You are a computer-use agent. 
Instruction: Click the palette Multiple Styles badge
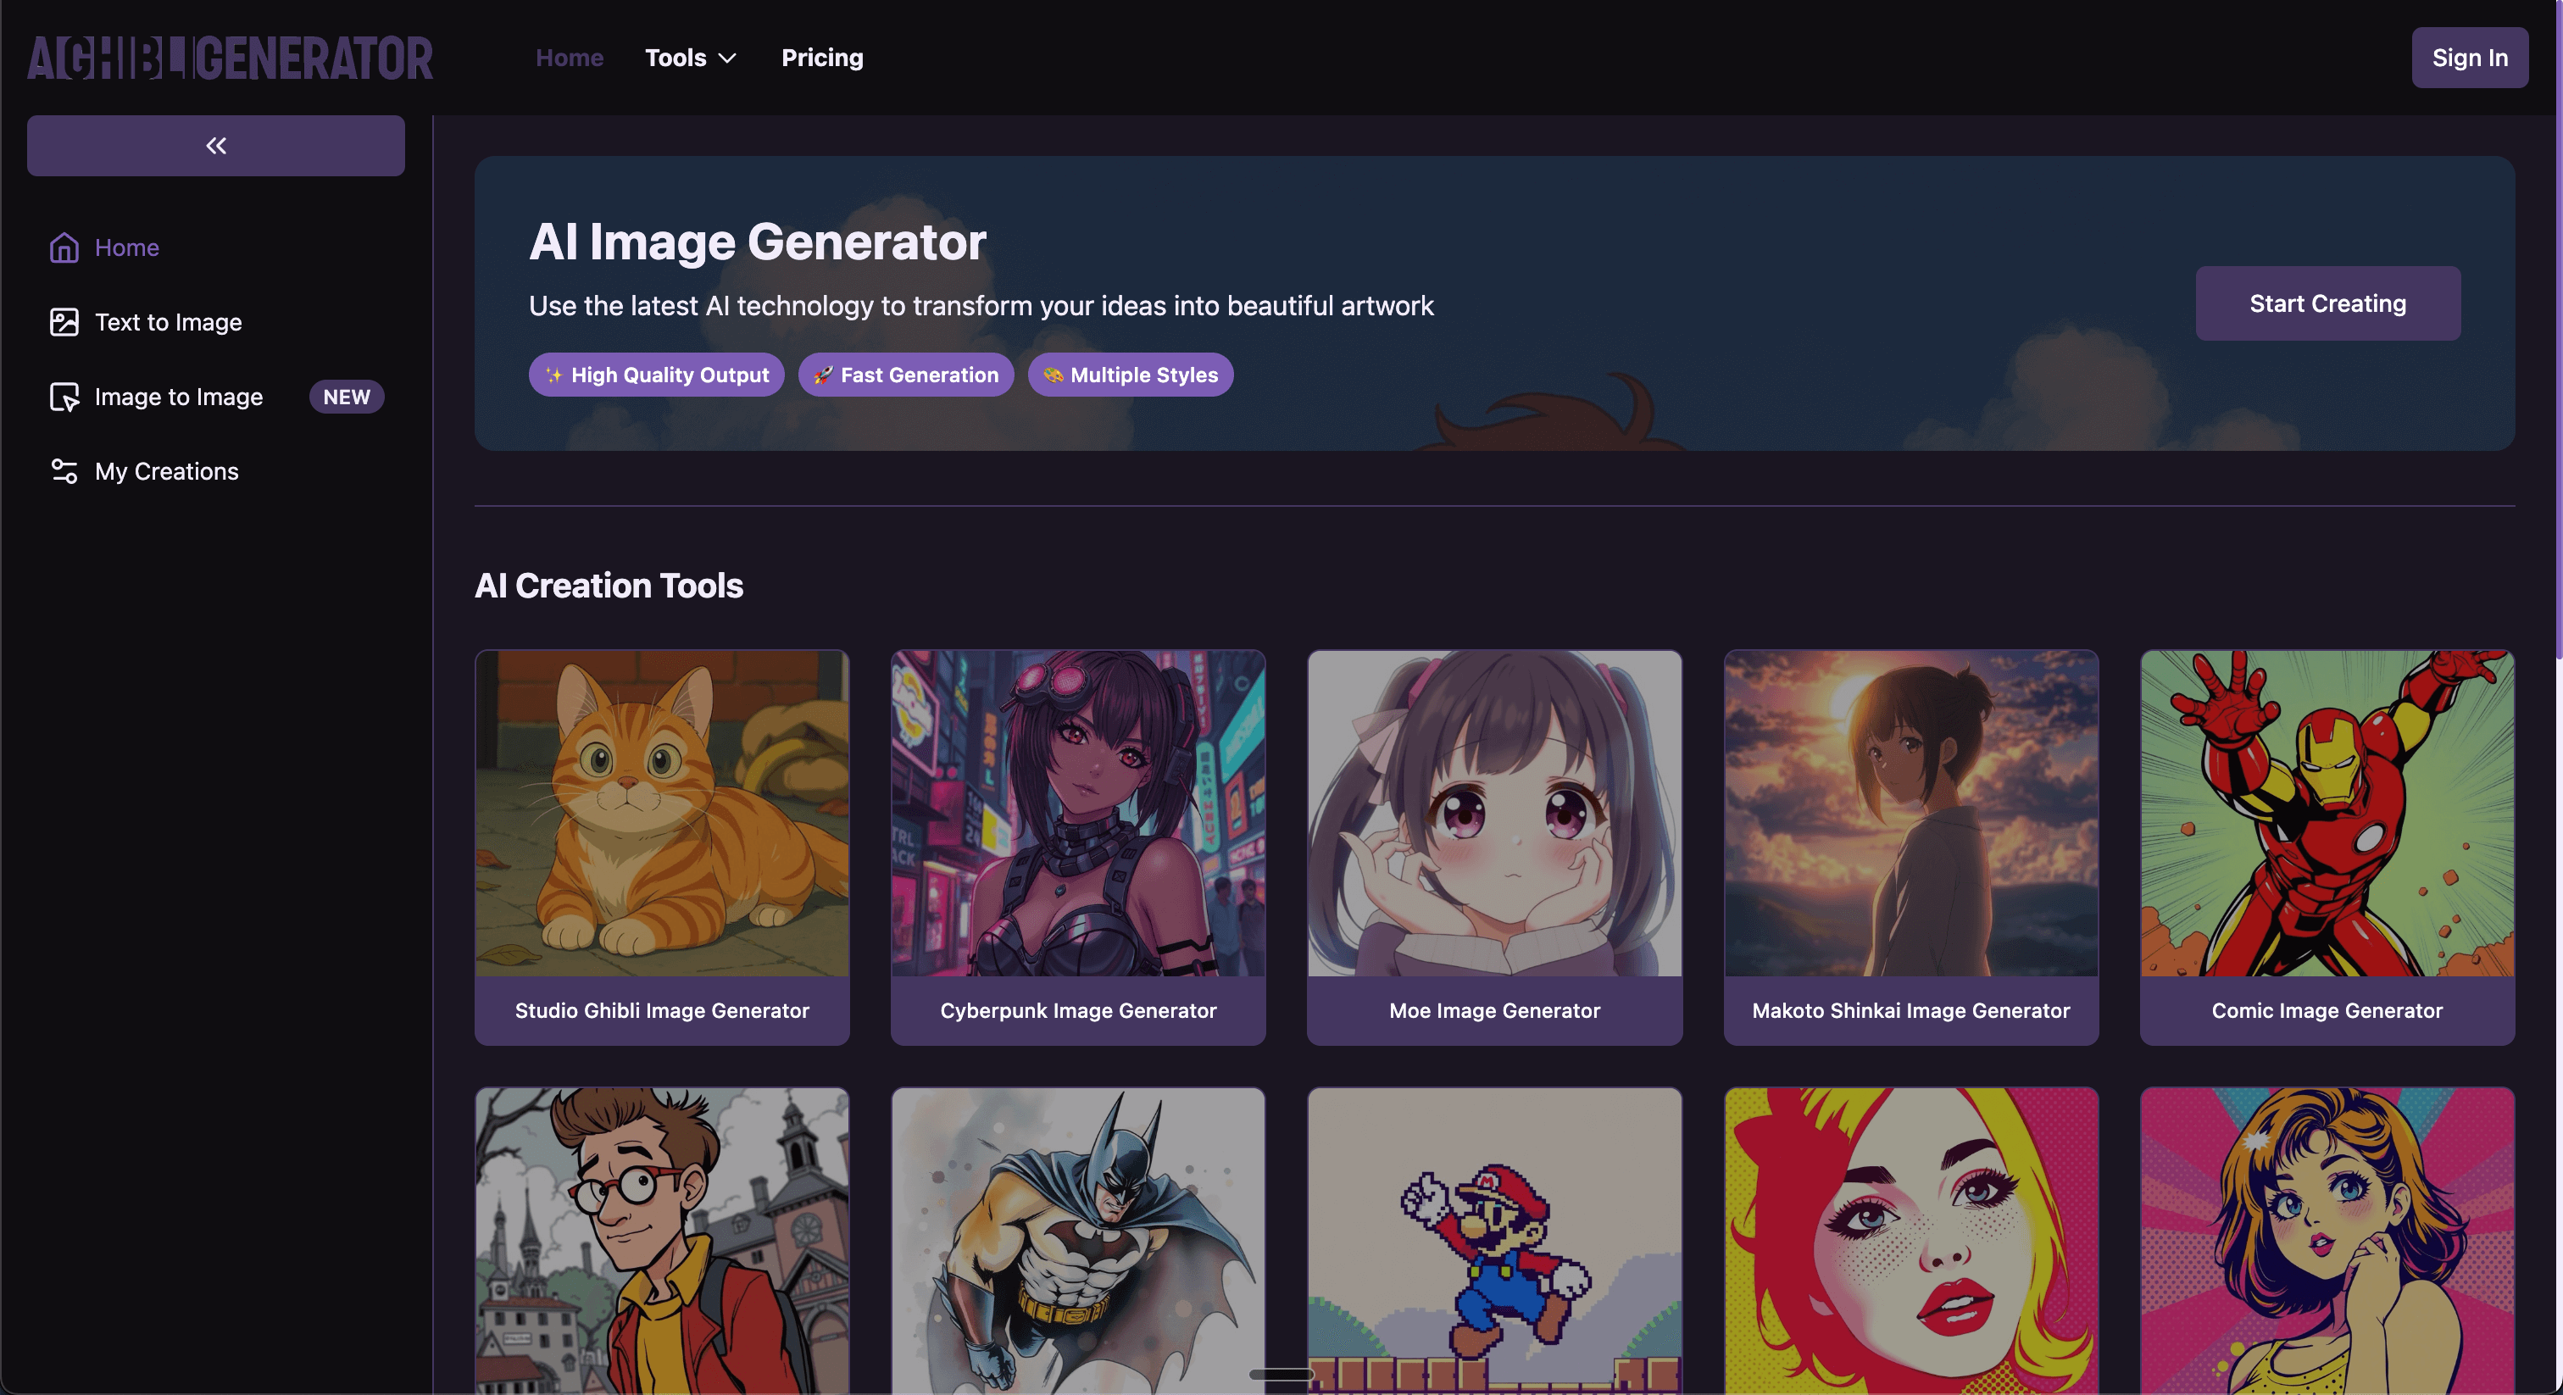[x=1131, y=375]
